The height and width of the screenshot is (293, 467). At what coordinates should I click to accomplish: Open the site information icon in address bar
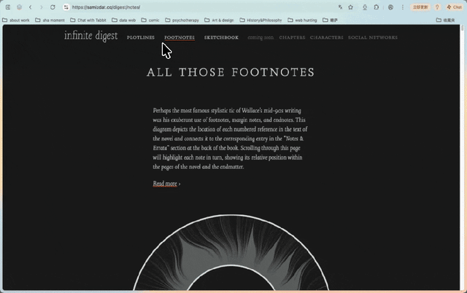pos(66,7)
